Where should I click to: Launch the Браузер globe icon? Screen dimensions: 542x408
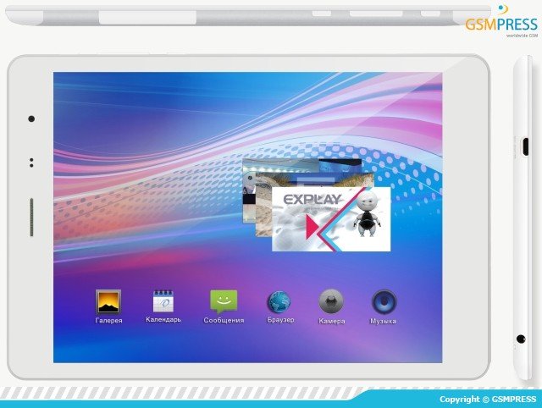[279, 302]
